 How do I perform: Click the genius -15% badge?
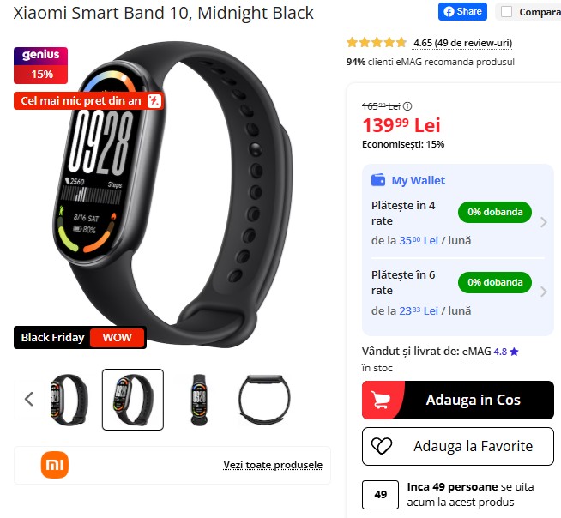pos(41,65)
